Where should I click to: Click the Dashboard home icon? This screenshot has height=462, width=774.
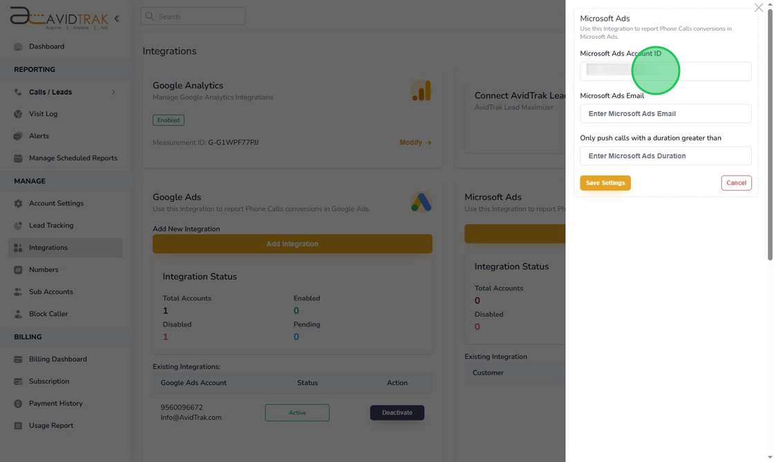(18, 46)
